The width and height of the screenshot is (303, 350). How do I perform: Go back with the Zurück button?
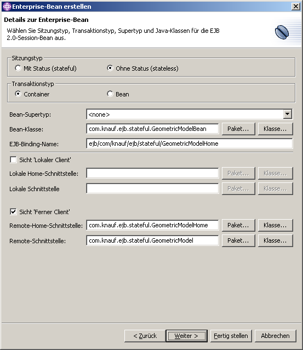pos(145,336)
